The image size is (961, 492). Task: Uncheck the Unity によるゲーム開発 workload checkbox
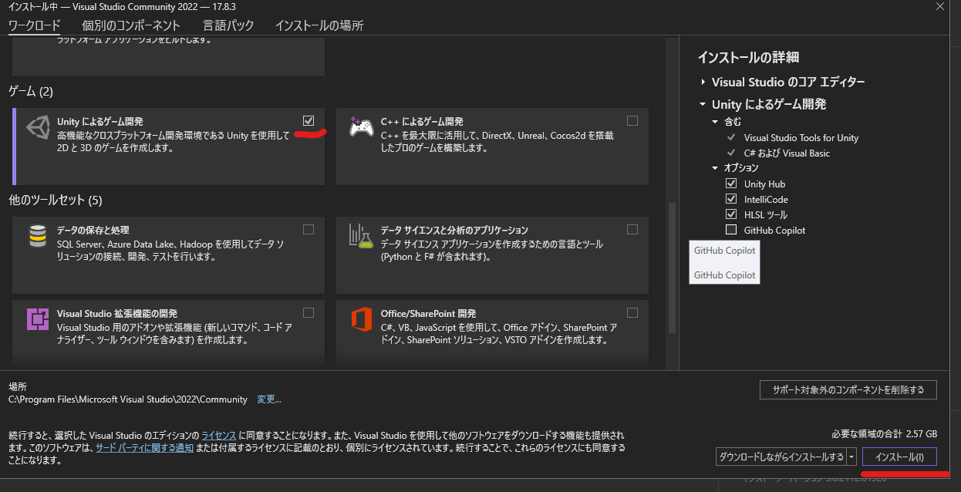pos(309,120)
